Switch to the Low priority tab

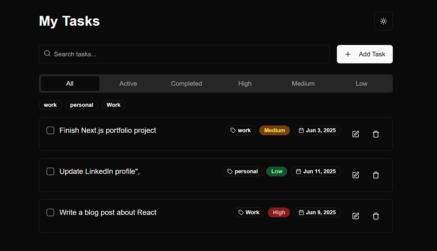click(x=361, y=84)
